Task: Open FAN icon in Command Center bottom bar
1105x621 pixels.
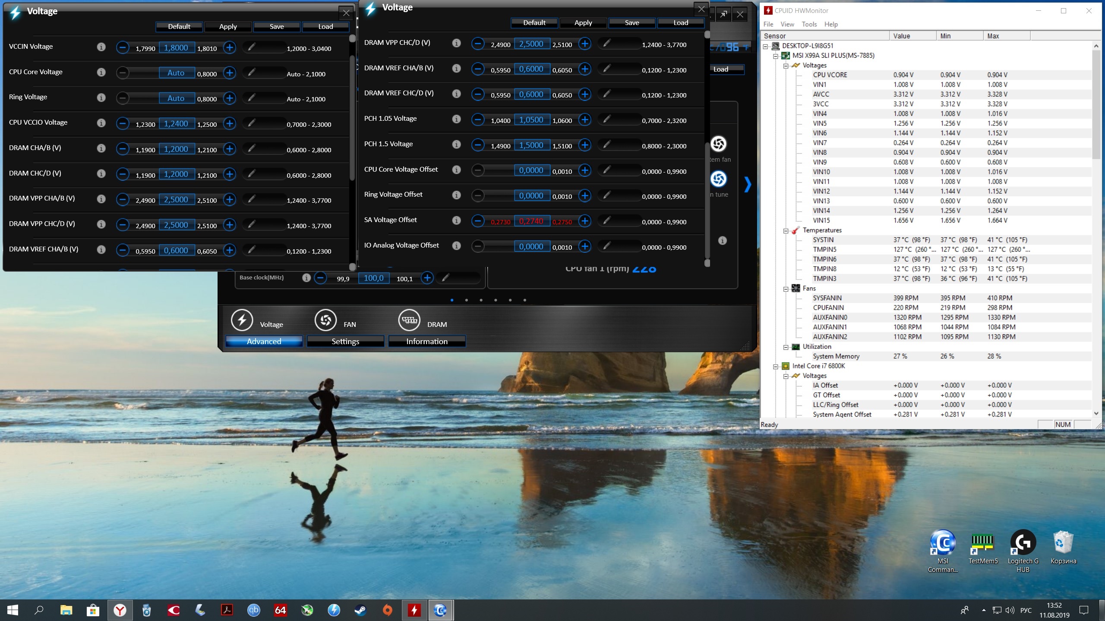Action: coord(325,320)
